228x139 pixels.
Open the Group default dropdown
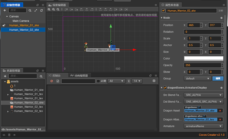[197, 79]
